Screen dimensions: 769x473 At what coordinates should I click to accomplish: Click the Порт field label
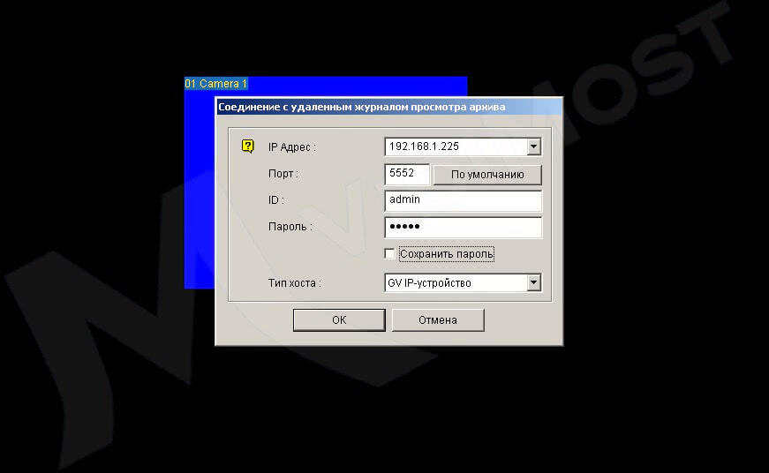[x=283, y=175]
